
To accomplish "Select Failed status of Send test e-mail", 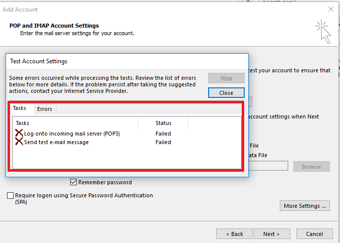I will [163, 142].
